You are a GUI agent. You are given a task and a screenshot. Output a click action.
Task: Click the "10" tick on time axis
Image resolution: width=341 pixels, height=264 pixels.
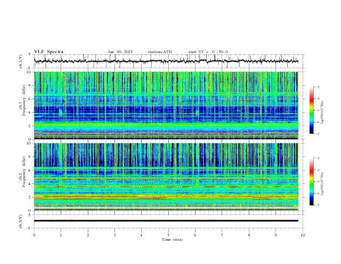point(303,235)
